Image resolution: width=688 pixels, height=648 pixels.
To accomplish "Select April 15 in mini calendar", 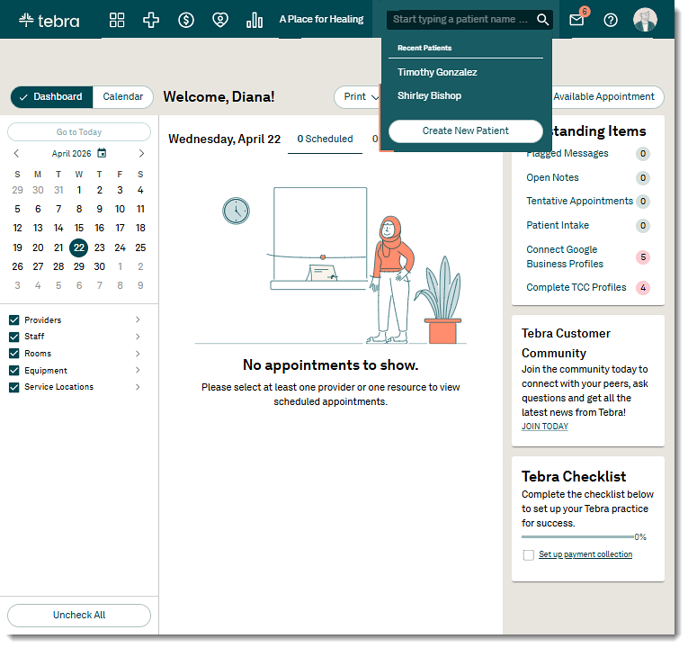I will pyautogui.click(x=79, y=228).
